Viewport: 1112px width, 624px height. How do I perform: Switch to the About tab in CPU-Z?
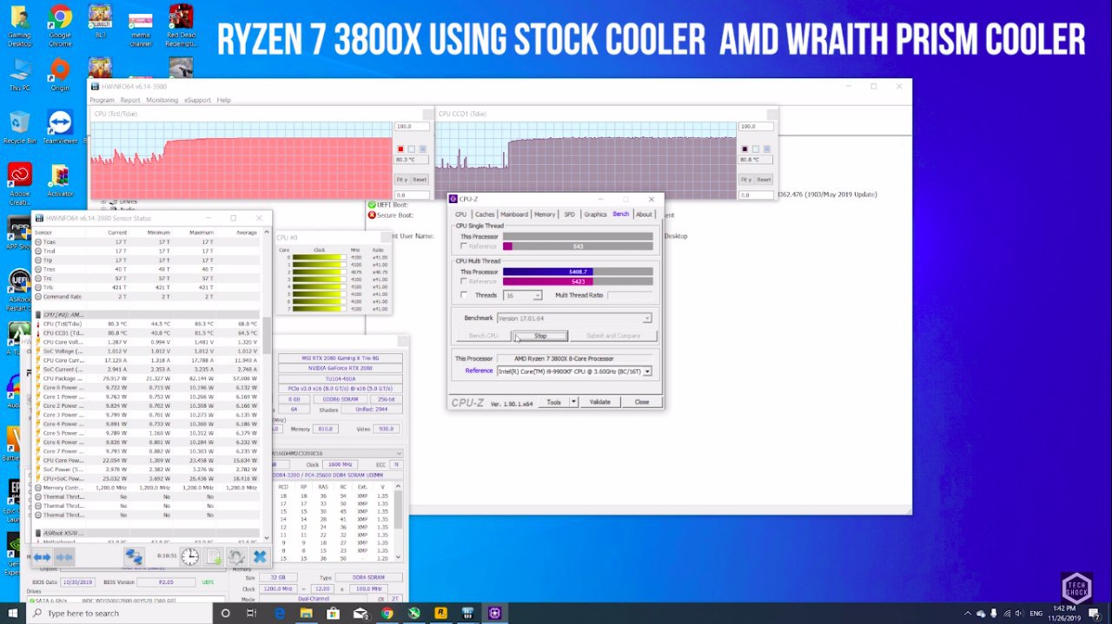click(644, 214)
